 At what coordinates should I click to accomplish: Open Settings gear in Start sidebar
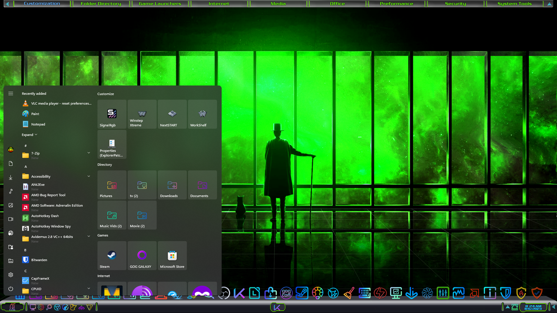(11, 275)
